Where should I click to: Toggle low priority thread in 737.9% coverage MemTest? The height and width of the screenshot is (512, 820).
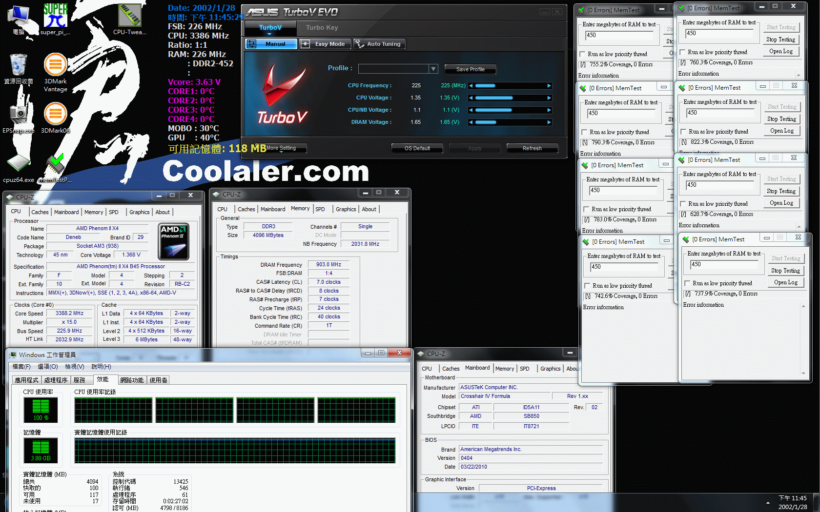(687, 283)
